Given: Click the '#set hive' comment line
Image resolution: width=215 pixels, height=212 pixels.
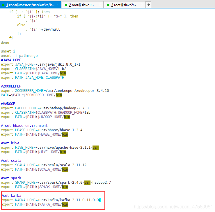Looking at the screenshot, I should click(x=10, y=143).
